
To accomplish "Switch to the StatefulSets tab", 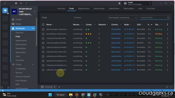I will [114, 8].
